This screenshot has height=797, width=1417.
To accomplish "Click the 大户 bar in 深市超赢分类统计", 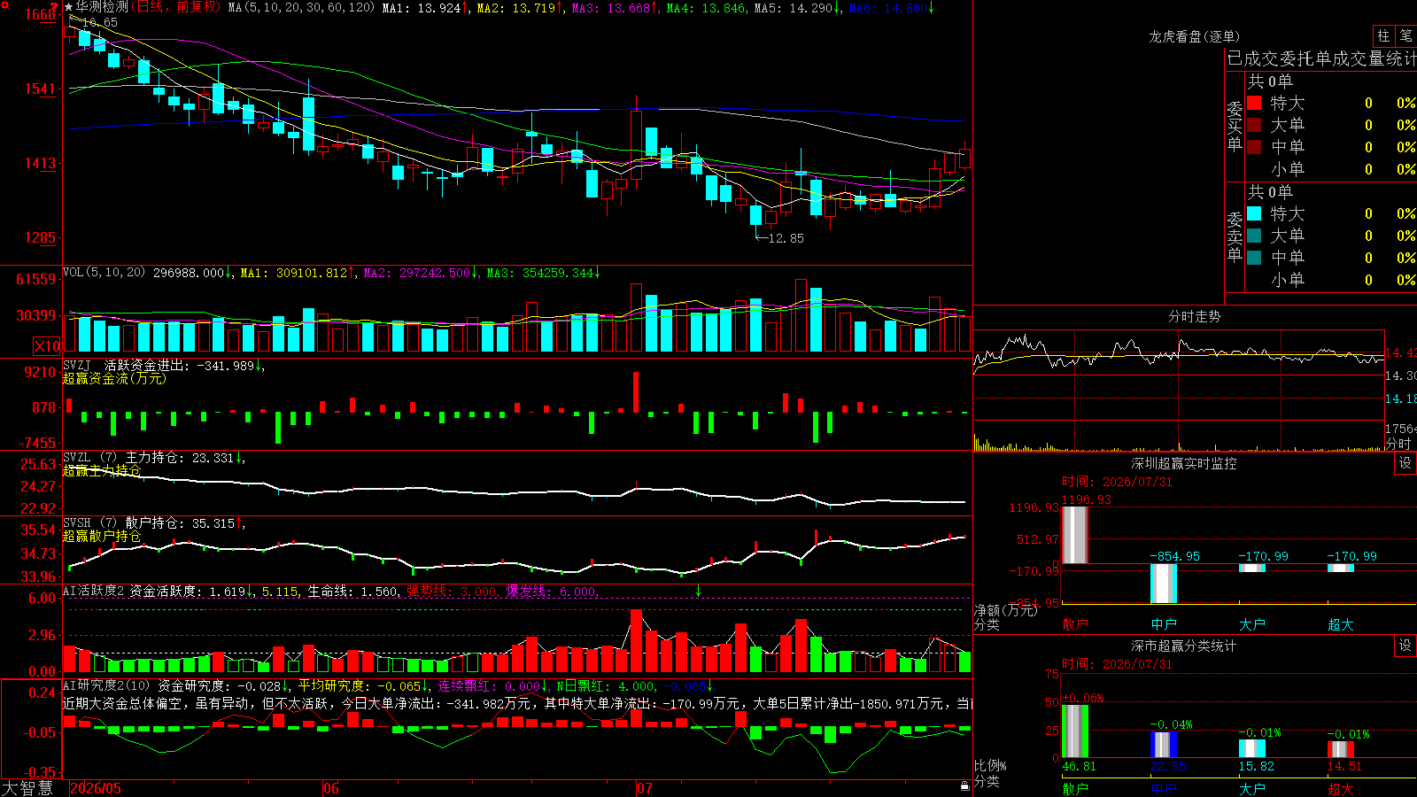I will coord(1252,749).
